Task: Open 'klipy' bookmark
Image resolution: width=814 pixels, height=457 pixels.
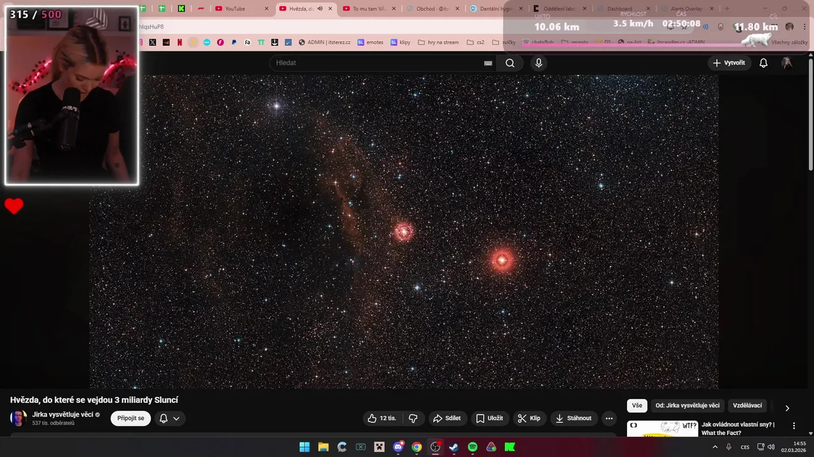Action: [x=401, y=43]
